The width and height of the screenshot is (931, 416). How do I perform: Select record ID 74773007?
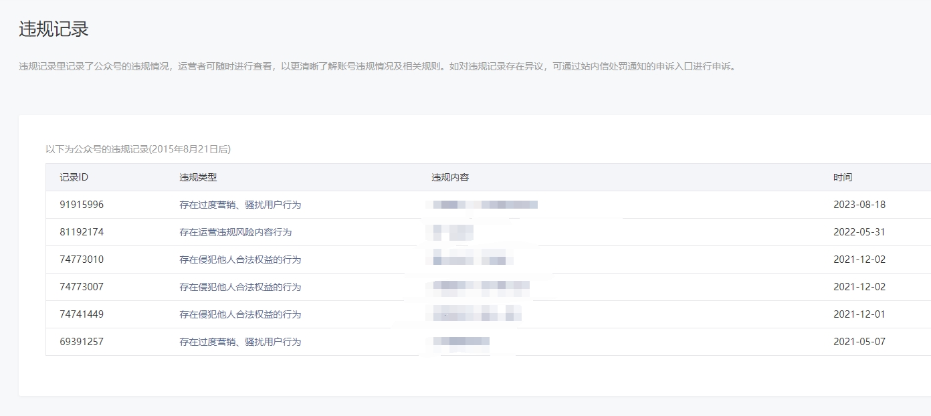pos(82,287)
